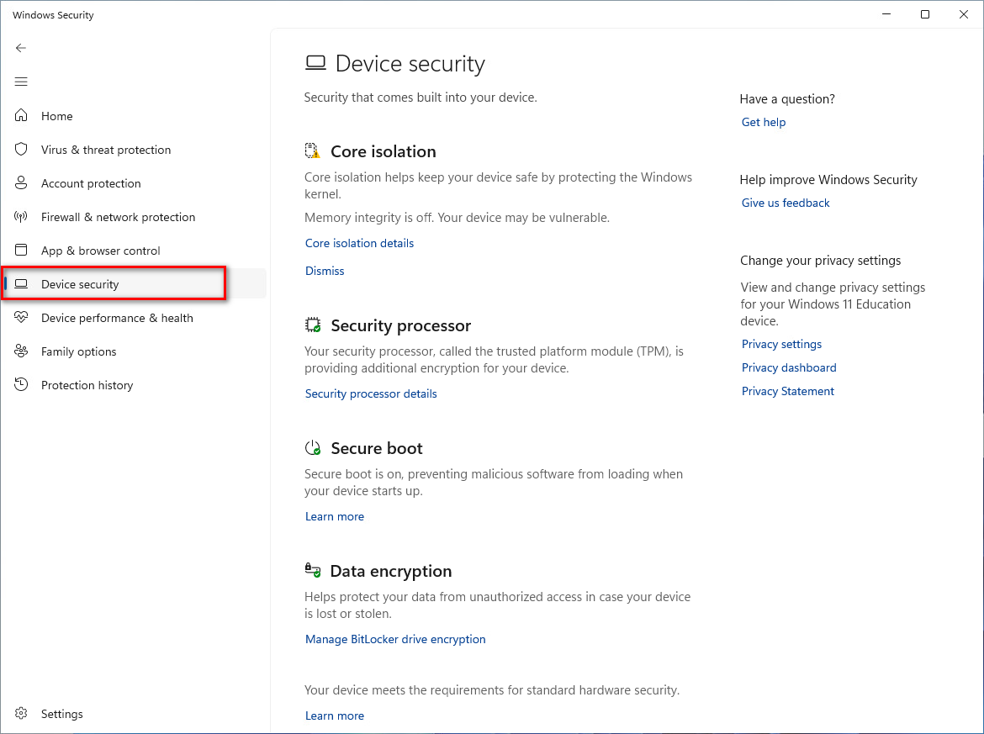Click Get help under Have a question
Viewport: 984px width, 734px height.
763,122
